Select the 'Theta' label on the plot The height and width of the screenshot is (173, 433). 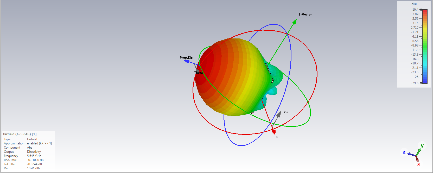[x=199, y=73]
